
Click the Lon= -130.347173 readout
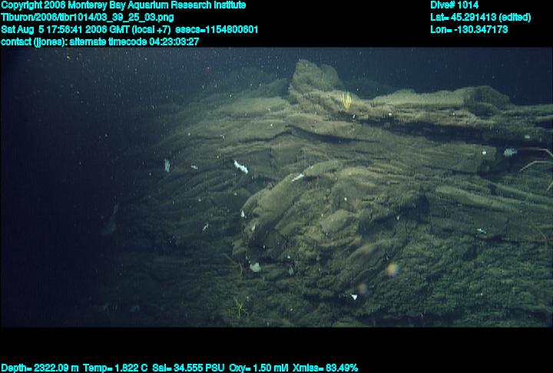pyautogui.click(x=469, y=29)
